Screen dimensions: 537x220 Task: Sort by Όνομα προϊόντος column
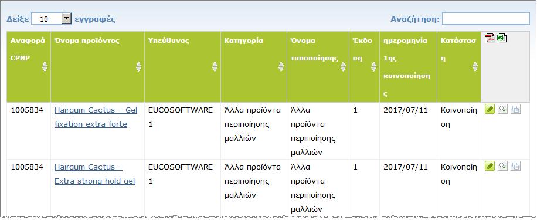(138, 66)
